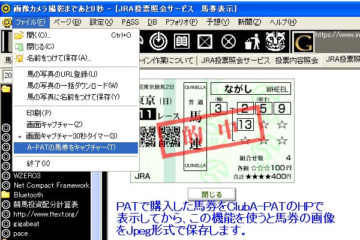
Task: Click the disk icon beside 名前をつけて保存
Action: click(x=19, y=58)
